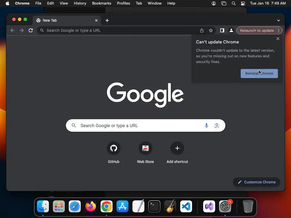
Task: Click the date and time in menu bar
Action: tap(268, 3)
